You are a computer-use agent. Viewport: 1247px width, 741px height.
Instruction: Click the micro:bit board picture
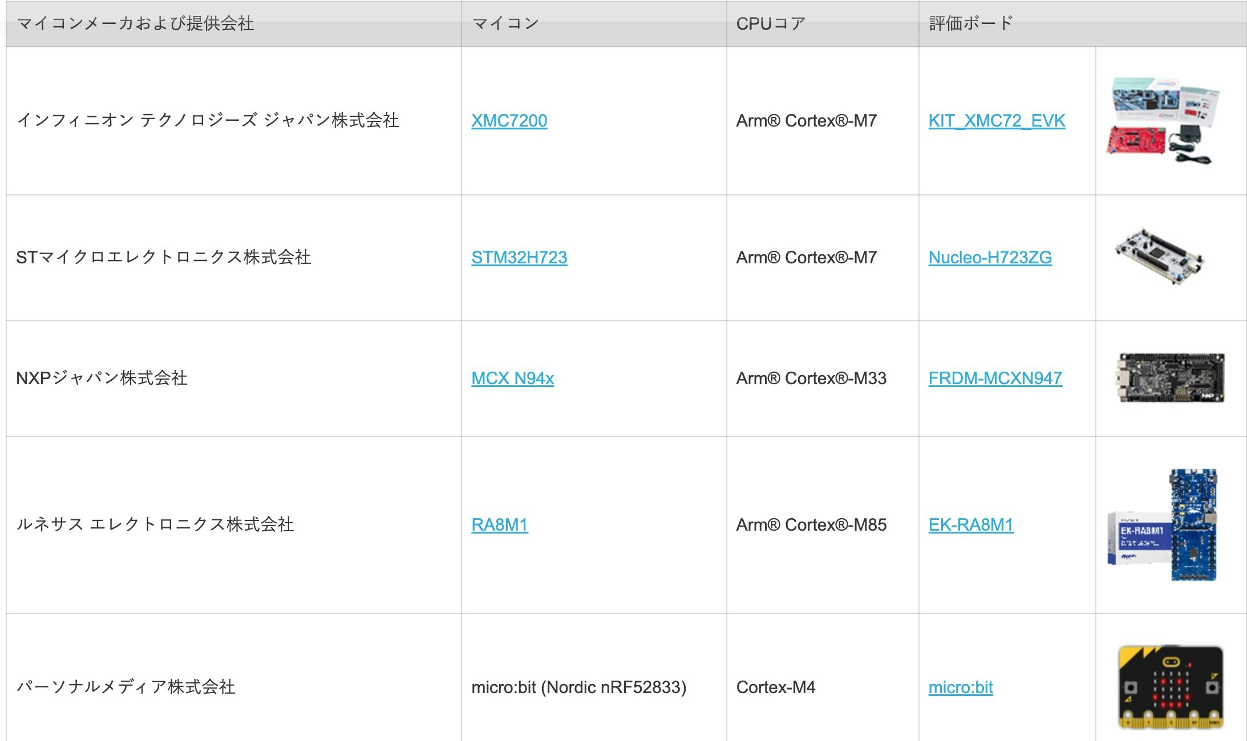(x=1171, y=687)
